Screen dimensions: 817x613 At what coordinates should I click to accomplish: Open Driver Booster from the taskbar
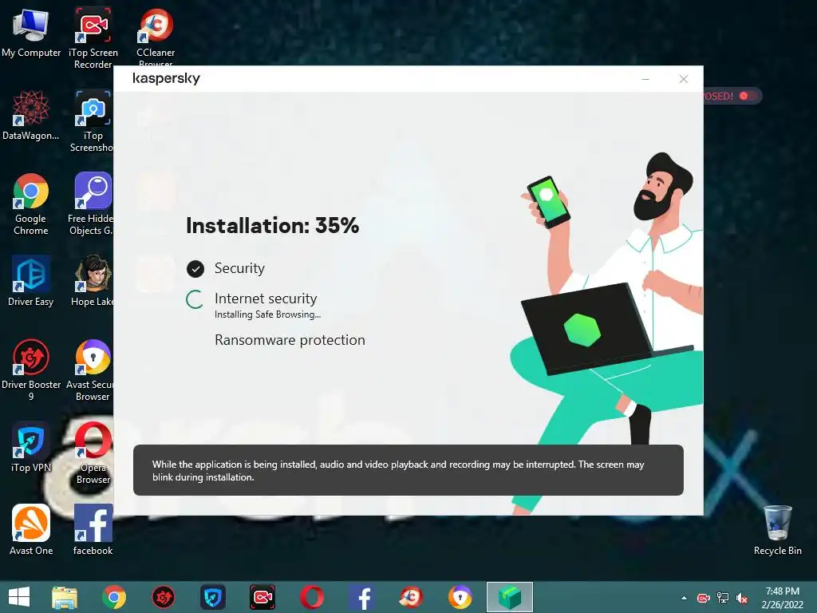tap(163, 597)
